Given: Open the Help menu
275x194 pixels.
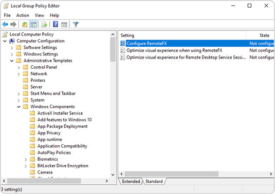Looking at the screenshot, I should 54,15.
